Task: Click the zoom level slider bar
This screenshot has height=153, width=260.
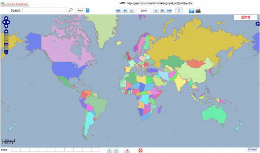Action: pyautogui.click(x=6, y=42)
